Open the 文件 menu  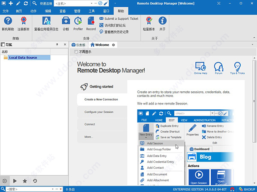click(6, 11)
